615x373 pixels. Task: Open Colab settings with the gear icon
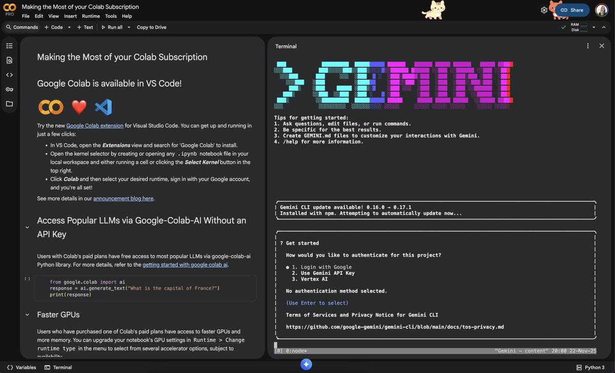pos(544,10)
